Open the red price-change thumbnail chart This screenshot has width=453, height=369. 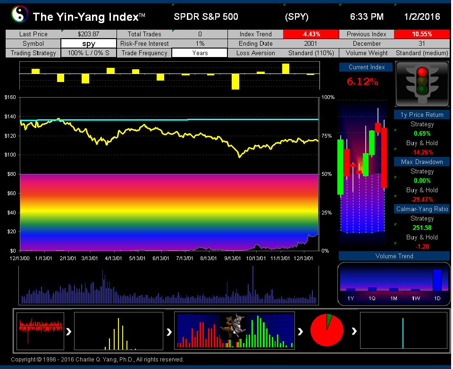[40, 331]
